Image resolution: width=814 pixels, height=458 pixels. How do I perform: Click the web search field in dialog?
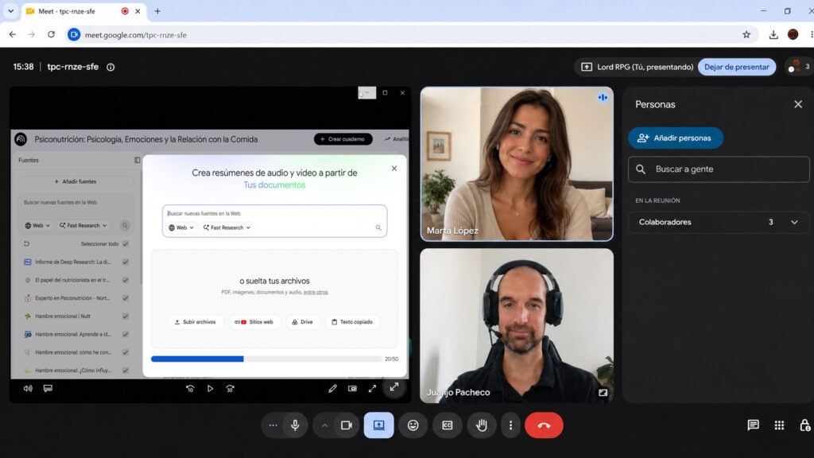(274, 213)
